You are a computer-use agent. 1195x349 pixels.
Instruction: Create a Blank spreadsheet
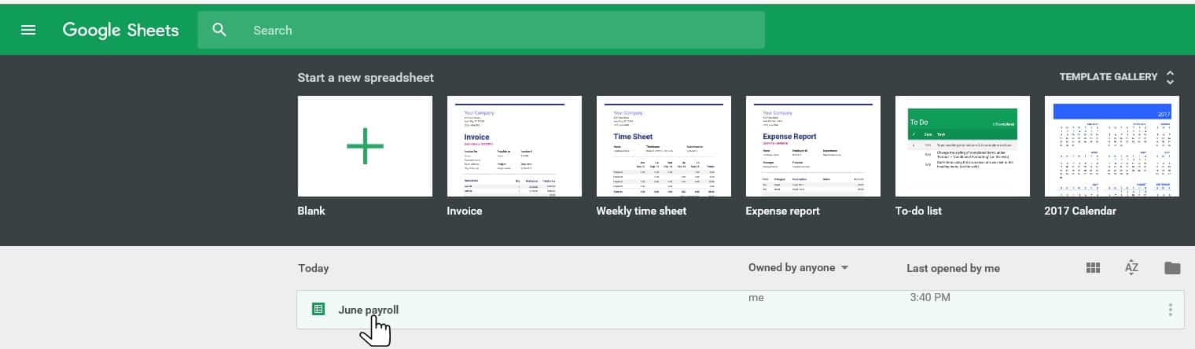(365, 146)
